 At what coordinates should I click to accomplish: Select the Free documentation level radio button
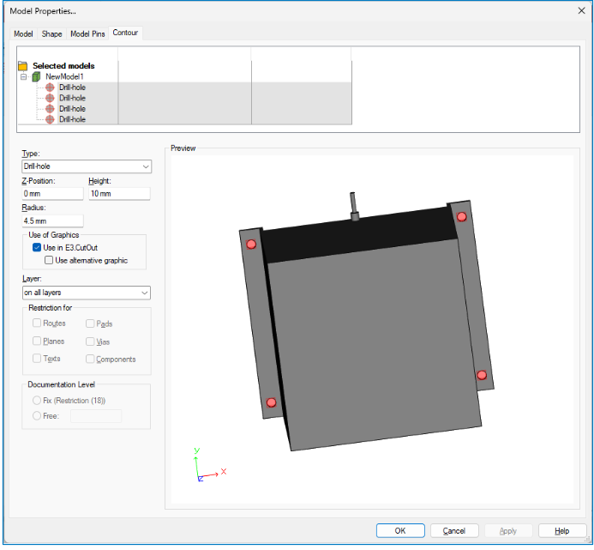(37, 416)
